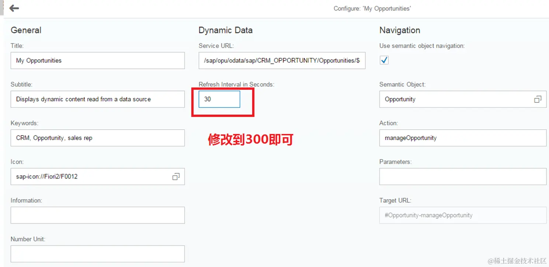
Task: Click the 'General' section heading
Action: pos(26,30)
